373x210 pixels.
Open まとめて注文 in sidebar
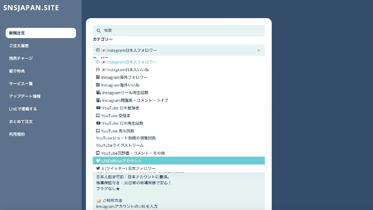pyautogui.click(x=21, y=121)
